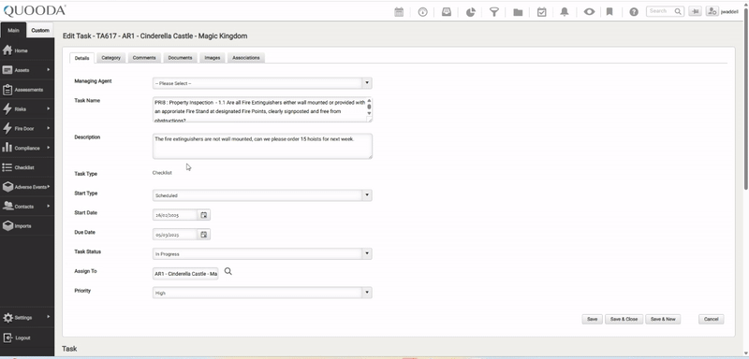Viewport: 749px width, 359px height.
Task: Click the search magnifier in top search box
Action: [x=678, y=11]
